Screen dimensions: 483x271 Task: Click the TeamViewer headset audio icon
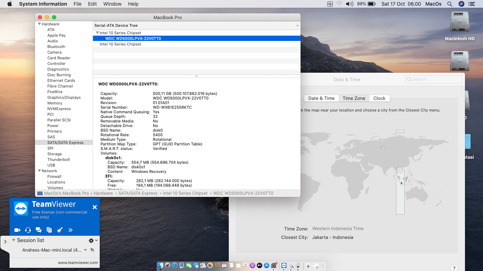28,230
